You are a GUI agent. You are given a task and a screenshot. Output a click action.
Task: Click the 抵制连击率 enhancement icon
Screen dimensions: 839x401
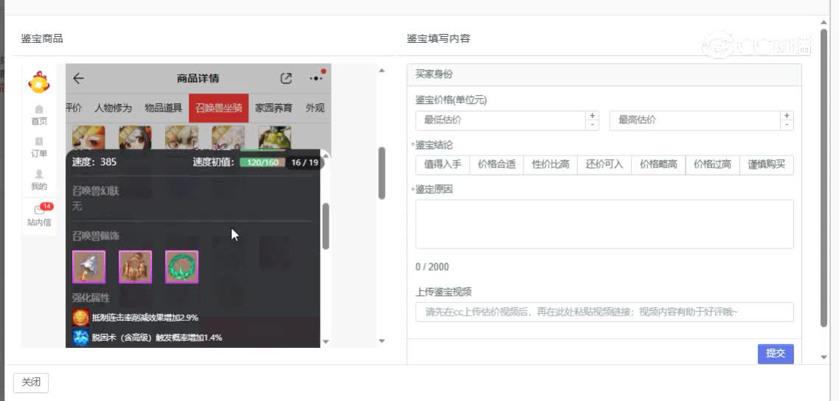(x=81, y=318)
